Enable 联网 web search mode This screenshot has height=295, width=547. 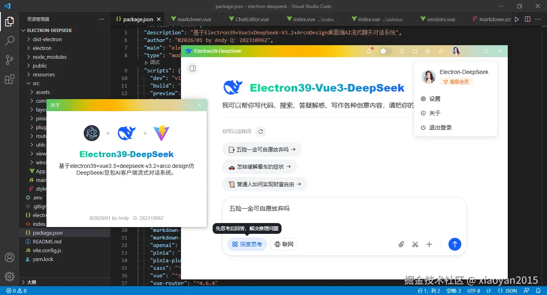(284, 244)
